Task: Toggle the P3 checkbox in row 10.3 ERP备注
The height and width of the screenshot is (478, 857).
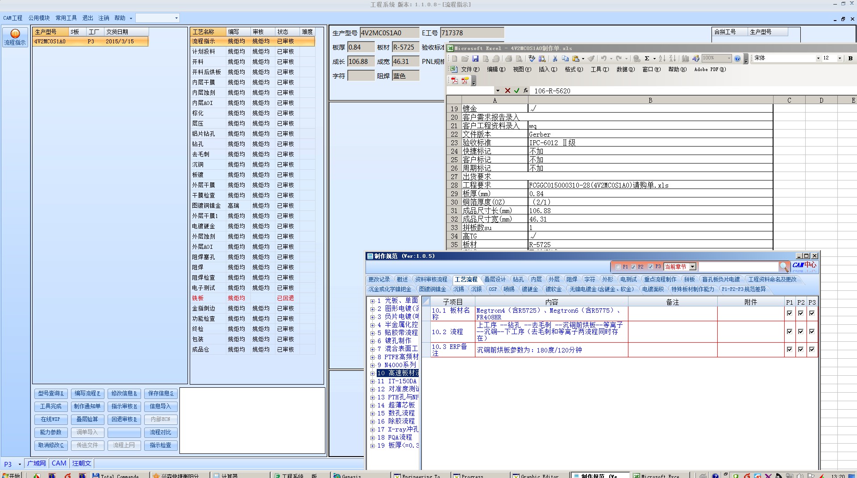Action: pyautogui.click(x=812, y=349)
